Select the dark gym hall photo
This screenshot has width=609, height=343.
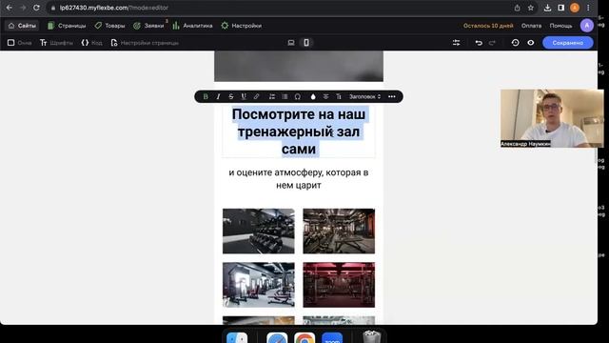[x=339, y=231]
